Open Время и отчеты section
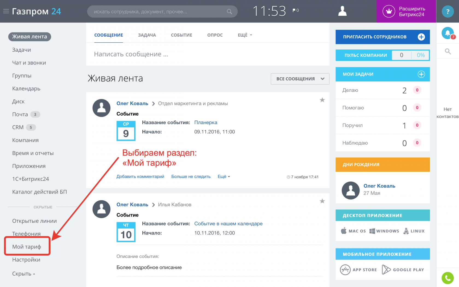 [x=33, y=153]
